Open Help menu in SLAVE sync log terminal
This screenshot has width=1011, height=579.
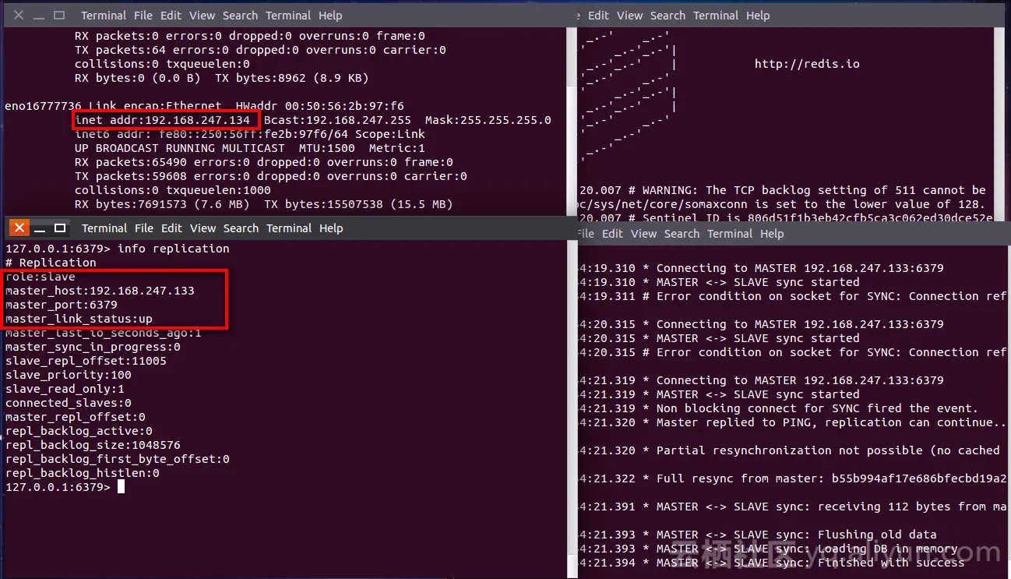pos(772,234)
